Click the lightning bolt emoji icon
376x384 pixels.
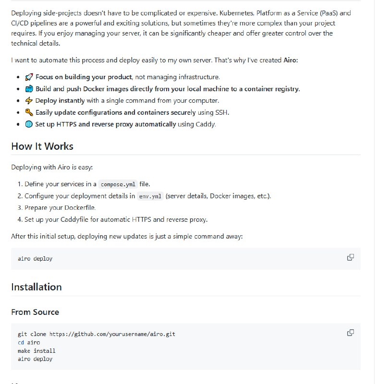click(29, 101)
